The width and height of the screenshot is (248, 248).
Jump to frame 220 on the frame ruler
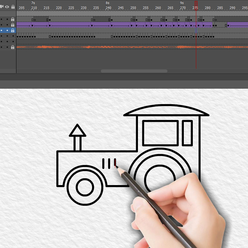pyautogui.click(x=59, y=8)
